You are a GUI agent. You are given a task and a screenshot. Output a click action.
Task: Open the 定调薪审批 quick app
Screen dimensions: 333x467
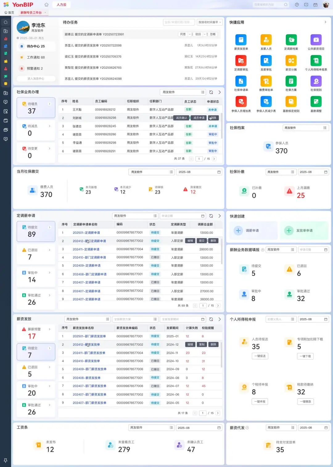tap(241, 61)
